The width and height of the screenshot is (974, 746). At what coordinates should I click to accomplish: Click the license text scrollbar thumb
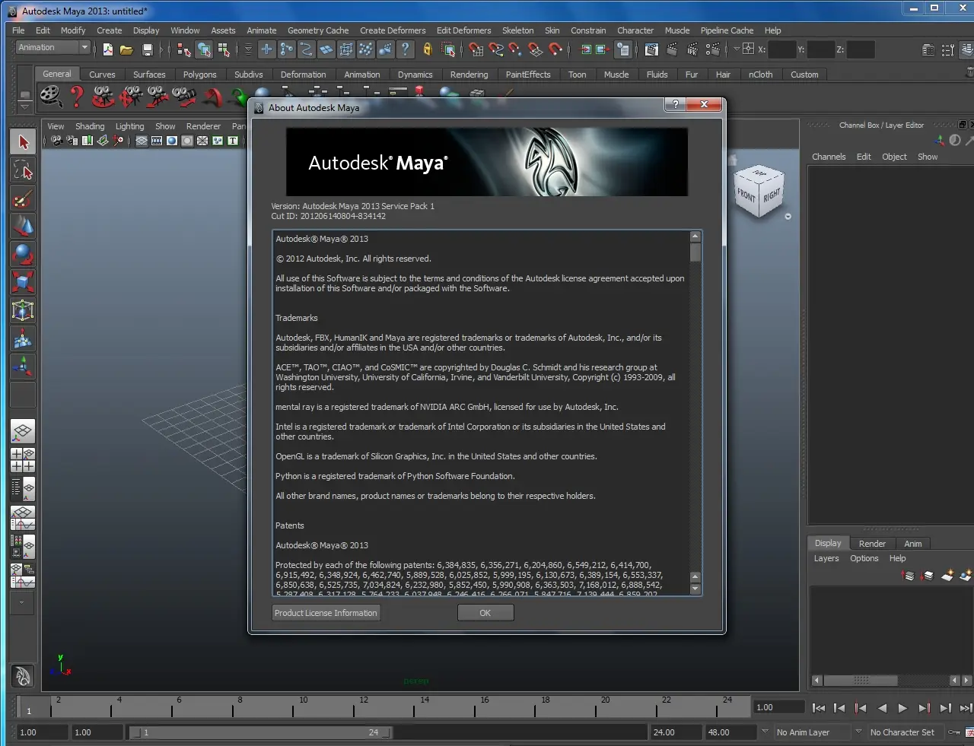[x=695, y=252]
